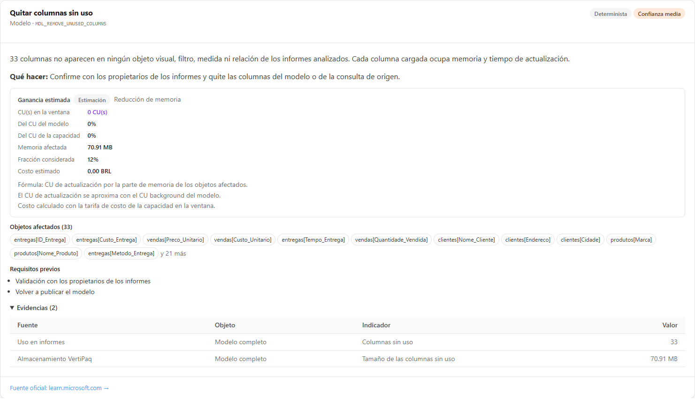Click the '12%' Fracción considerada value
Image resolution: width=695 pixels, height=399 pixels.
tap(93, 159)
